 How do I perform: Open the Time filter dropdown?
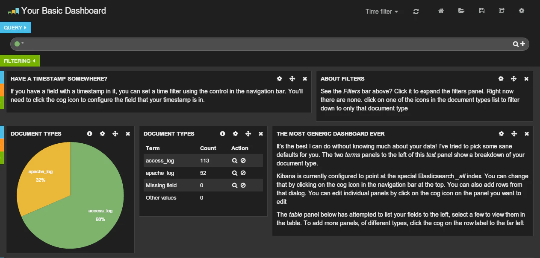382,12
